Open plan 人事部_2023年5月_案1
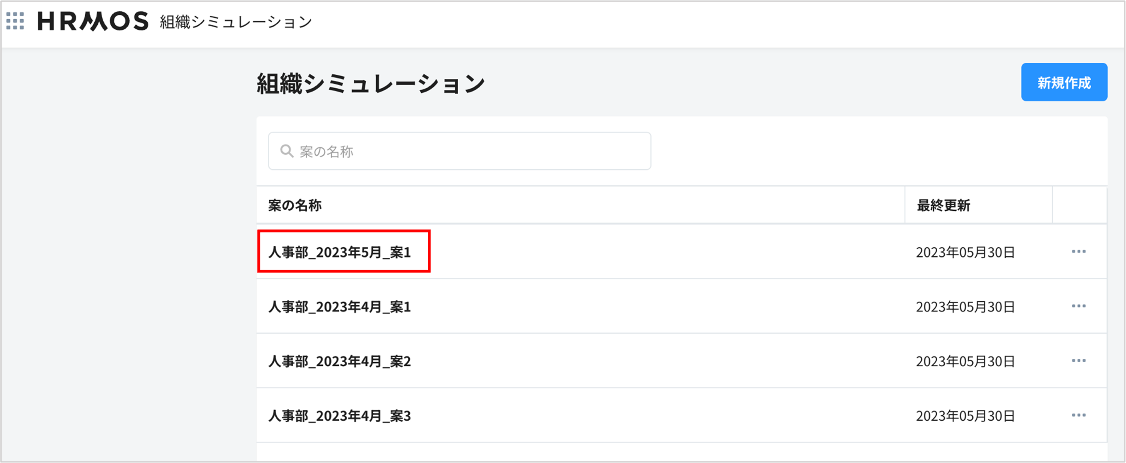Image resolution: width=1126 pixels, height=463 pixels. tap(340, 252)
